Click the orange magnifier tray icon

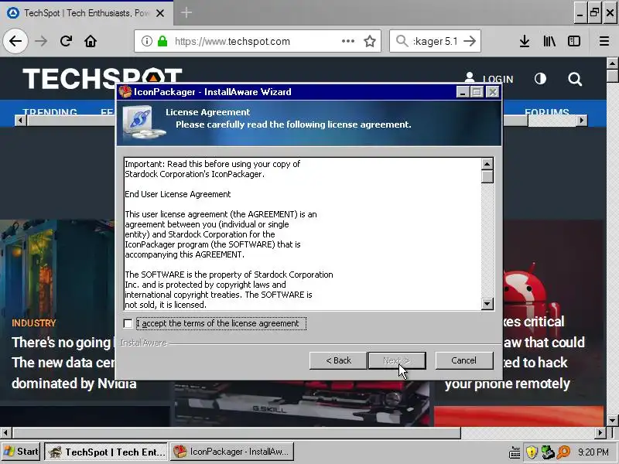[x=564, y=452]
